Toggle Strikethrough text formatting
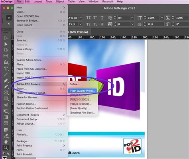 102,24
